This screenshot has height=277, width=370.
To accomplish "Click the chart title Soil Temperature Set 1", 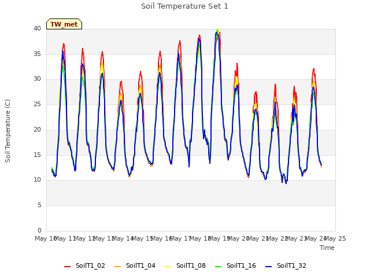I will pos(184,6).
